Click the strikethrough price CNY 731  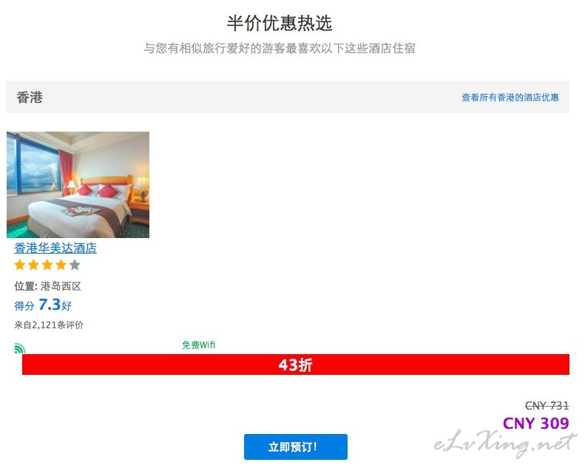[547, 405]
